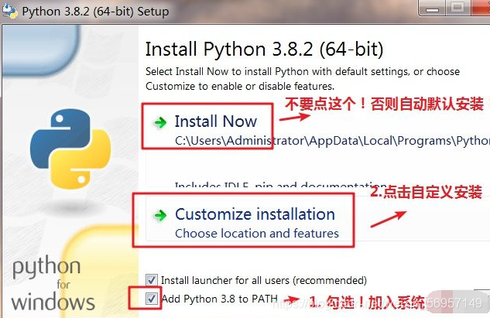The height and width of the screenshot is (318, 490).
Task: Click the green arrow beside Install Now
Action: (x=161, y=122)
